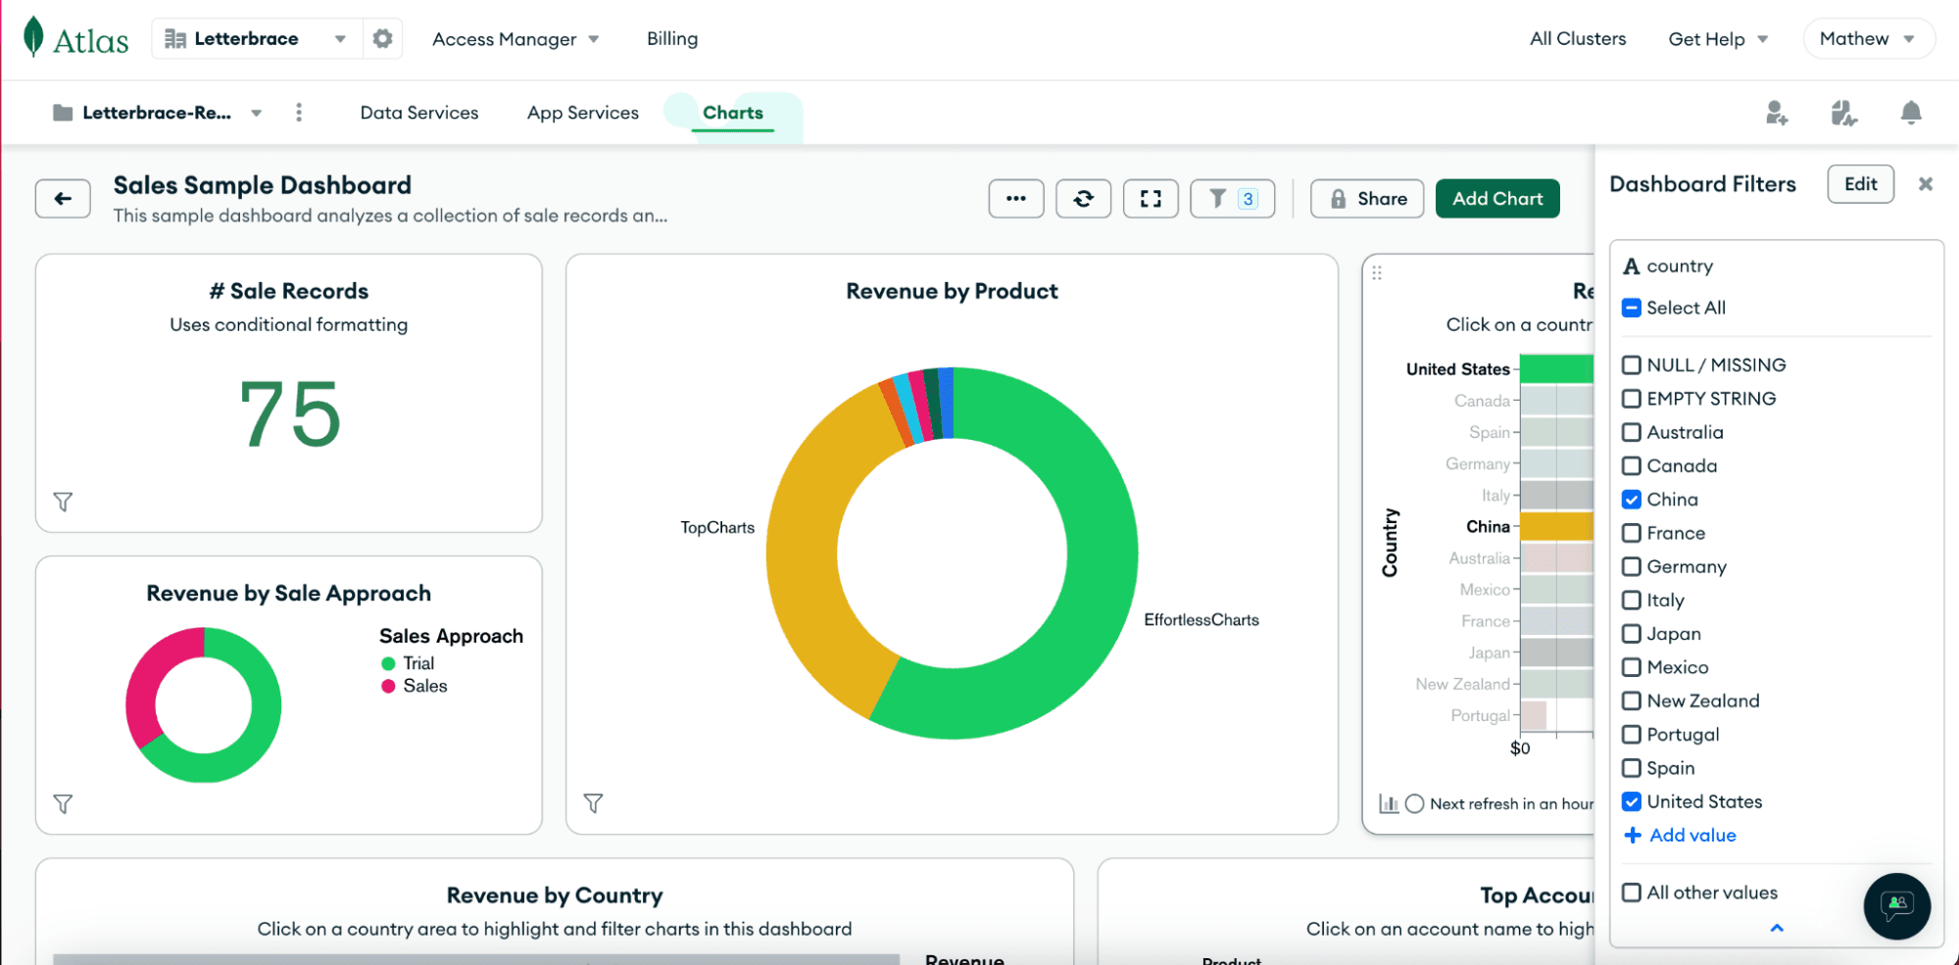Open the Mathew account dropdown
Screen dimensions: 1959x965
pyautogui.click(x=1868, y=38)
